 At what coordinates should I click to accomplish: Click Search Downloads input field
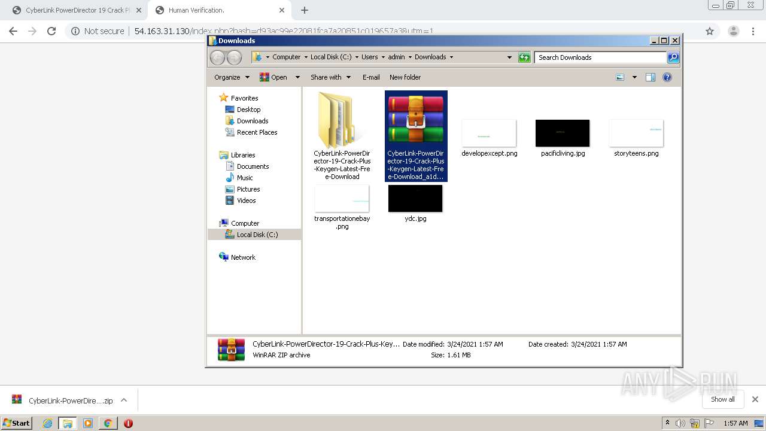point(600,57)
